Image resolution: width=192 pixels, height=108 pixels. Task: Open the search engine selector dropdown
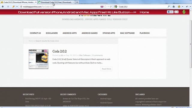click(x=116, y=7)
